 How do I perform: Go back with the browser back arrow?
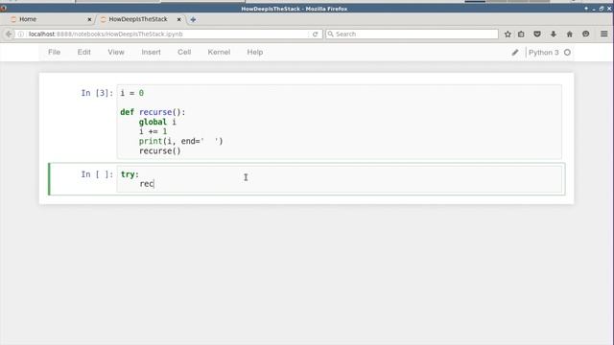(x=9, y=34)
